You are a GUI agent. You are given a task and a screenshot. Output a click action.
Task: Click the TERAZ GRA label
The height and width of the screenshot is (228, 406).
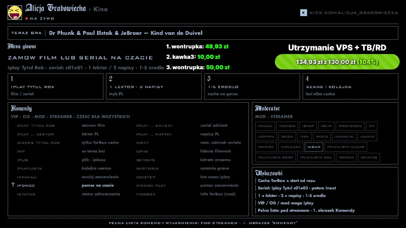click(26, 33)
